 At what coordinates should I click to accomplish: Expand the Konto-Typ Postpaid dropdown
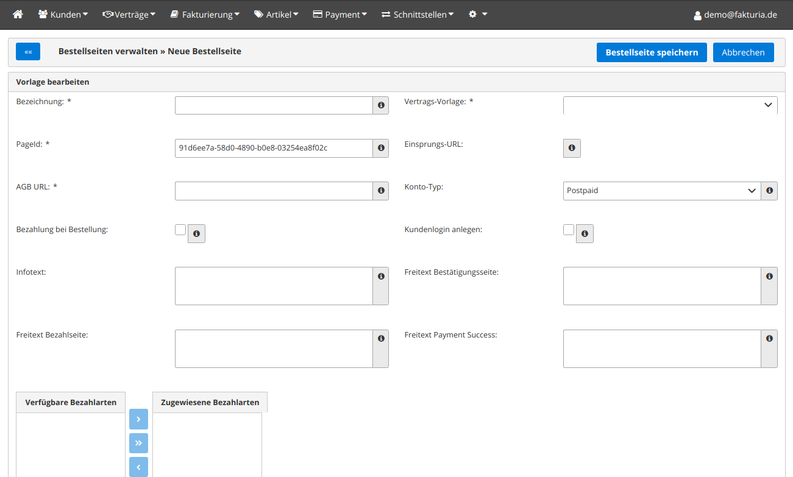[x=661, y=191]
